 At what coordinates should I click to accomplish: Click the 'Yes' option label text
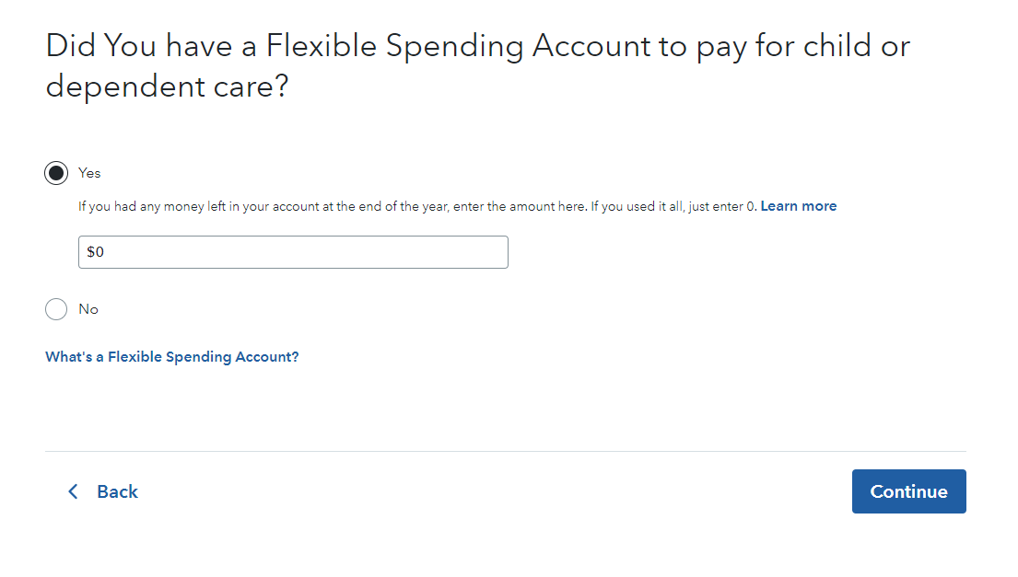point(89,173)
